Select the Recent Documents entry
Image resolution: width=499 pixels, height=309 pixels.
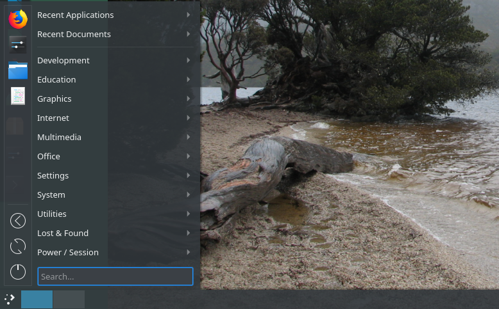point(74,34)
